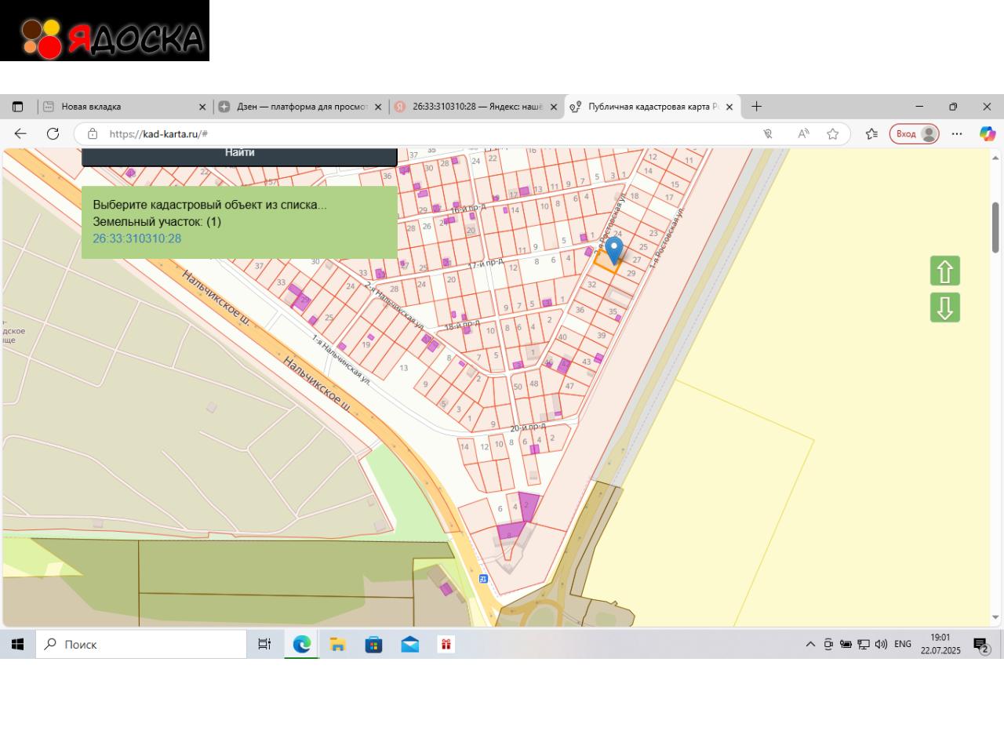This screenshot has width=1004, height=753.
Task: Click the ЯДОСКА logo
Action: [104, 31]
